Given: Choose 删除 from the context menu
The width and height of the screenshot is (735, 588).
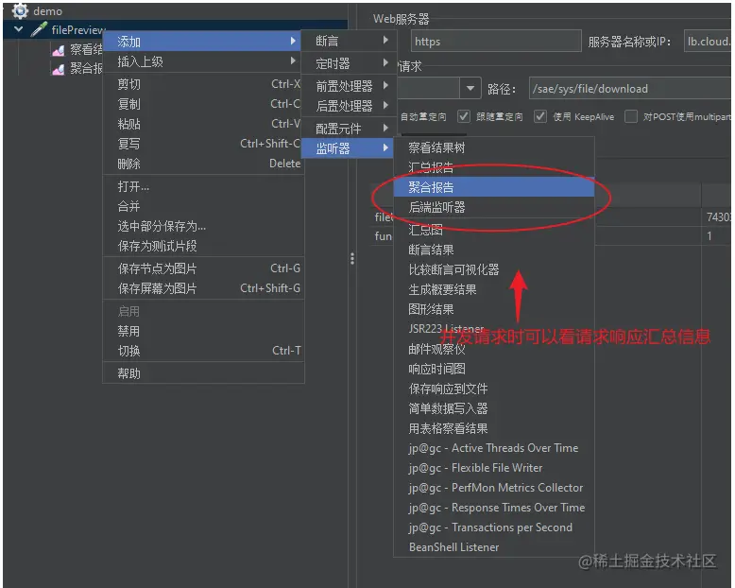Looking at the screenshot, I should [x=203, y=164].
